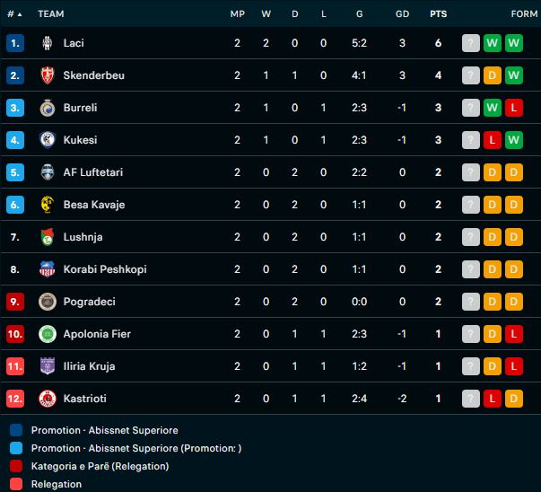541x492 pixels.
Task: Click the Skenderbeu team logo
Action: tap(48, 75)
